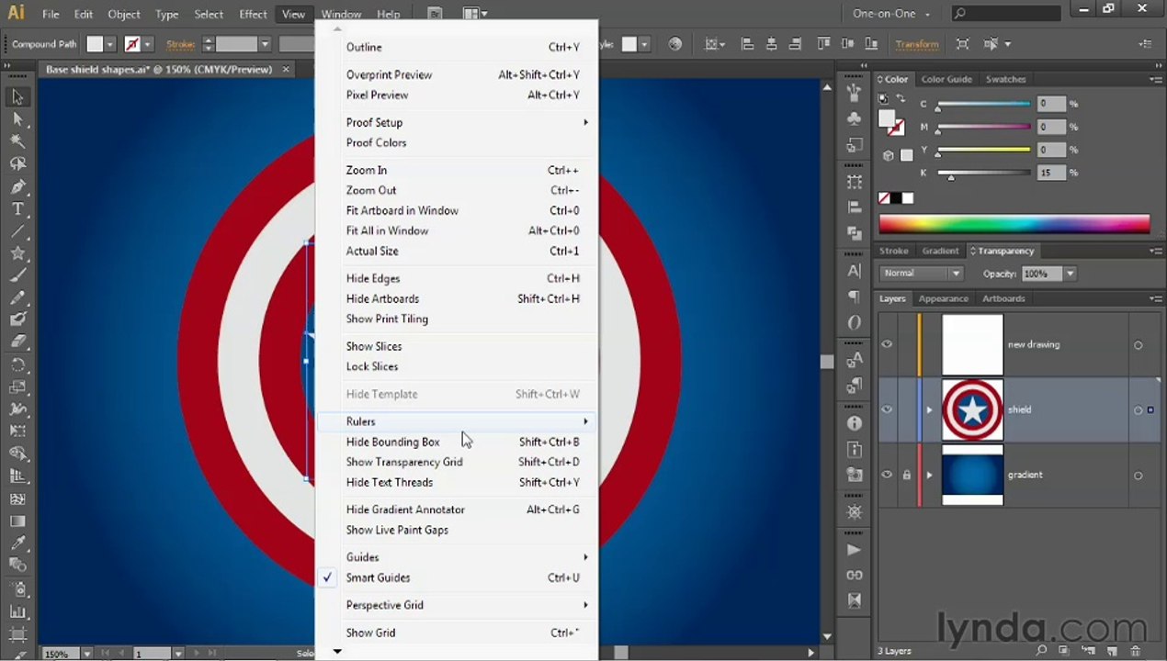This screenshot has width=1167, height=661.
Task: Hide the shield layer visibility eye
Action: tap(887, 409)
